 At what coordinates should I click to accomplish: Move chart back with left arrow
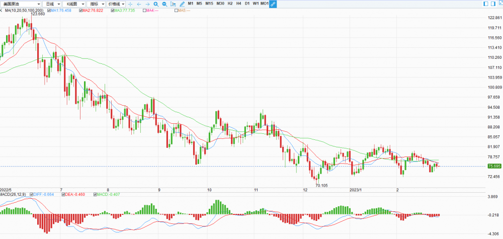139,4
